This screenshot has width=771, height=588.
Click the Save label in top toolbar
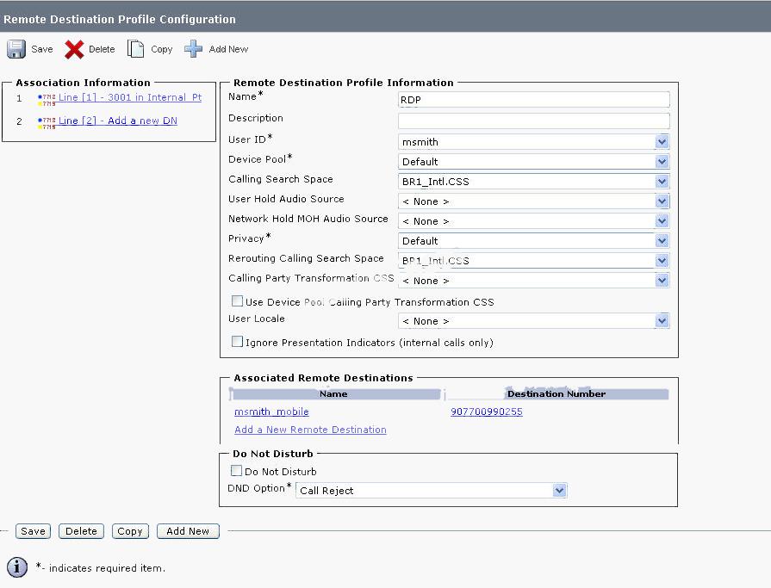click(42, 49)
